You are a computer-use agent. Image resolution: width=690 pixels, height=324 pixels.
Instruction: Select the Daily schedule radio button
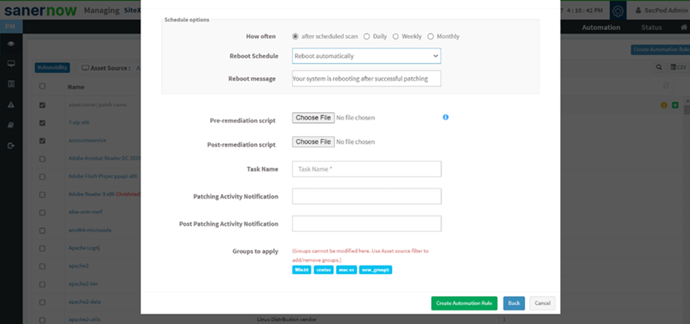coord(366,37)
